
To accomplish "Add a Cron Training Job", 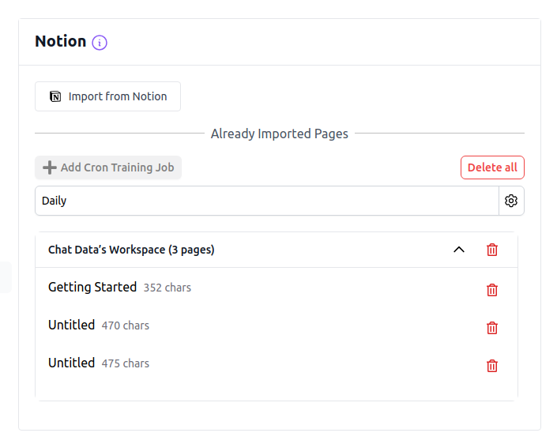I will (x=108, y=167).
